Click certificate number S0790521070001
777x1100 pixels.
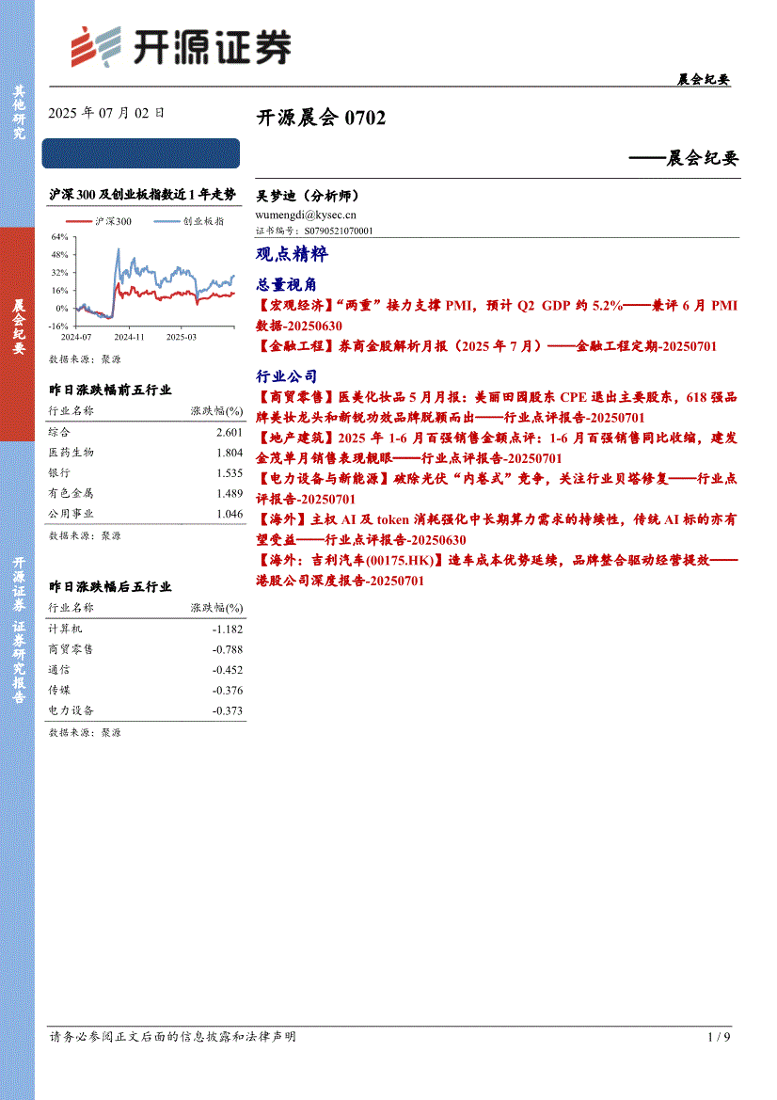coord(339,231)
